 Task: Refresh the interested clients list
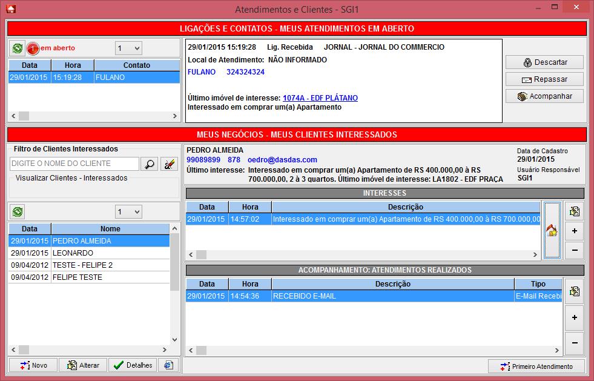(17, 211)
